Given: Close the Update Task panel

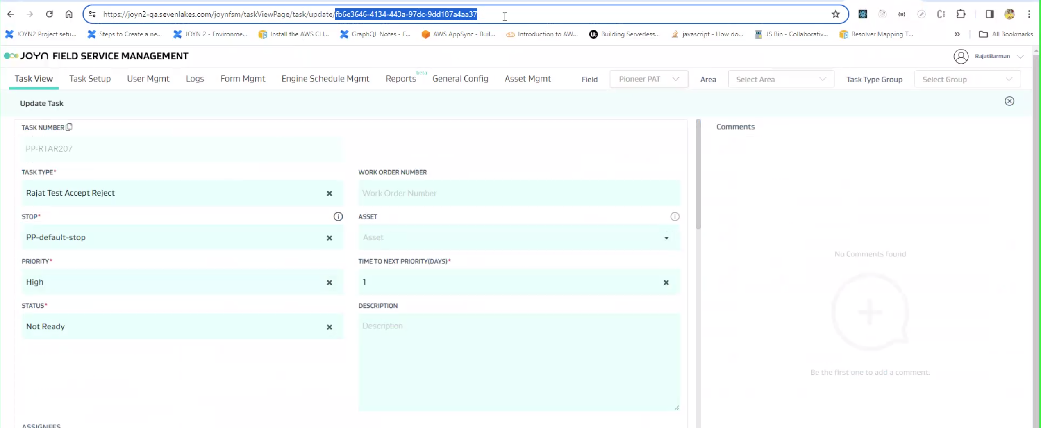Looking at the screenshot, I should pyautogui.click(x=1009, y=101).
